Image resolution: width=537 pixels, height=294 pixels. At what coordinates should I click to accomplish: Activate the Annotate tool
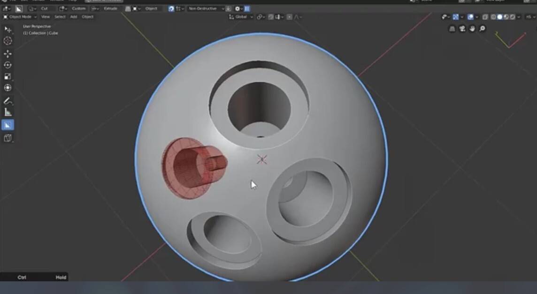coord(7,100)
